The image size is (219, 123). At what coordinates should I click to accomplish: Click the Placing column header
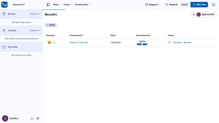coord(50,36)
